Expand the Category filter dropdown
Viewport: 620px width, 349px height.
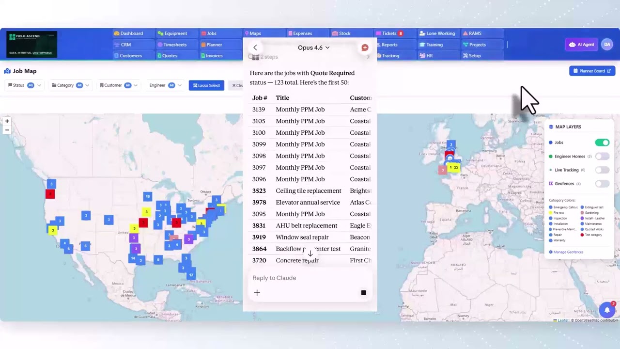point(71,85)
